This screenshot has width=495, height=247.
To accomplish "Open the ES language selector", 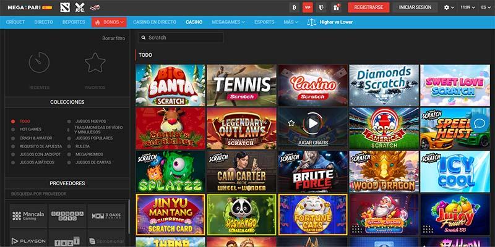I will click(486, 7).
